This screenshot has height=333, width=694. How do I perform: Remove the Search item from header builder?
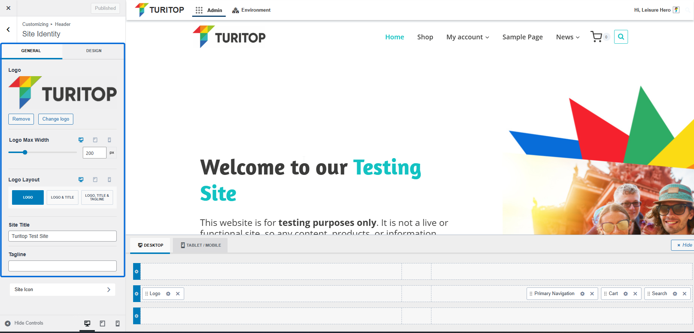(x=685, y=294)
